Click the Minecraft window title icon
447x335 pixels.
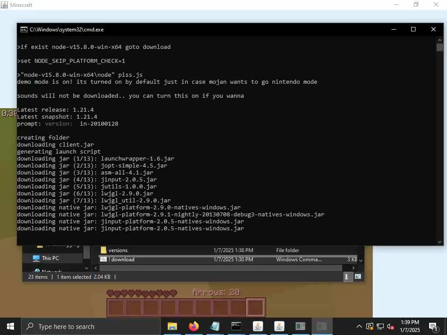[x=4, y=5]
